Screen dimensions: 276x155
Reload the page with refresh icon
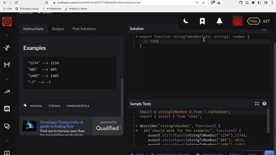(x=16, y=3)
